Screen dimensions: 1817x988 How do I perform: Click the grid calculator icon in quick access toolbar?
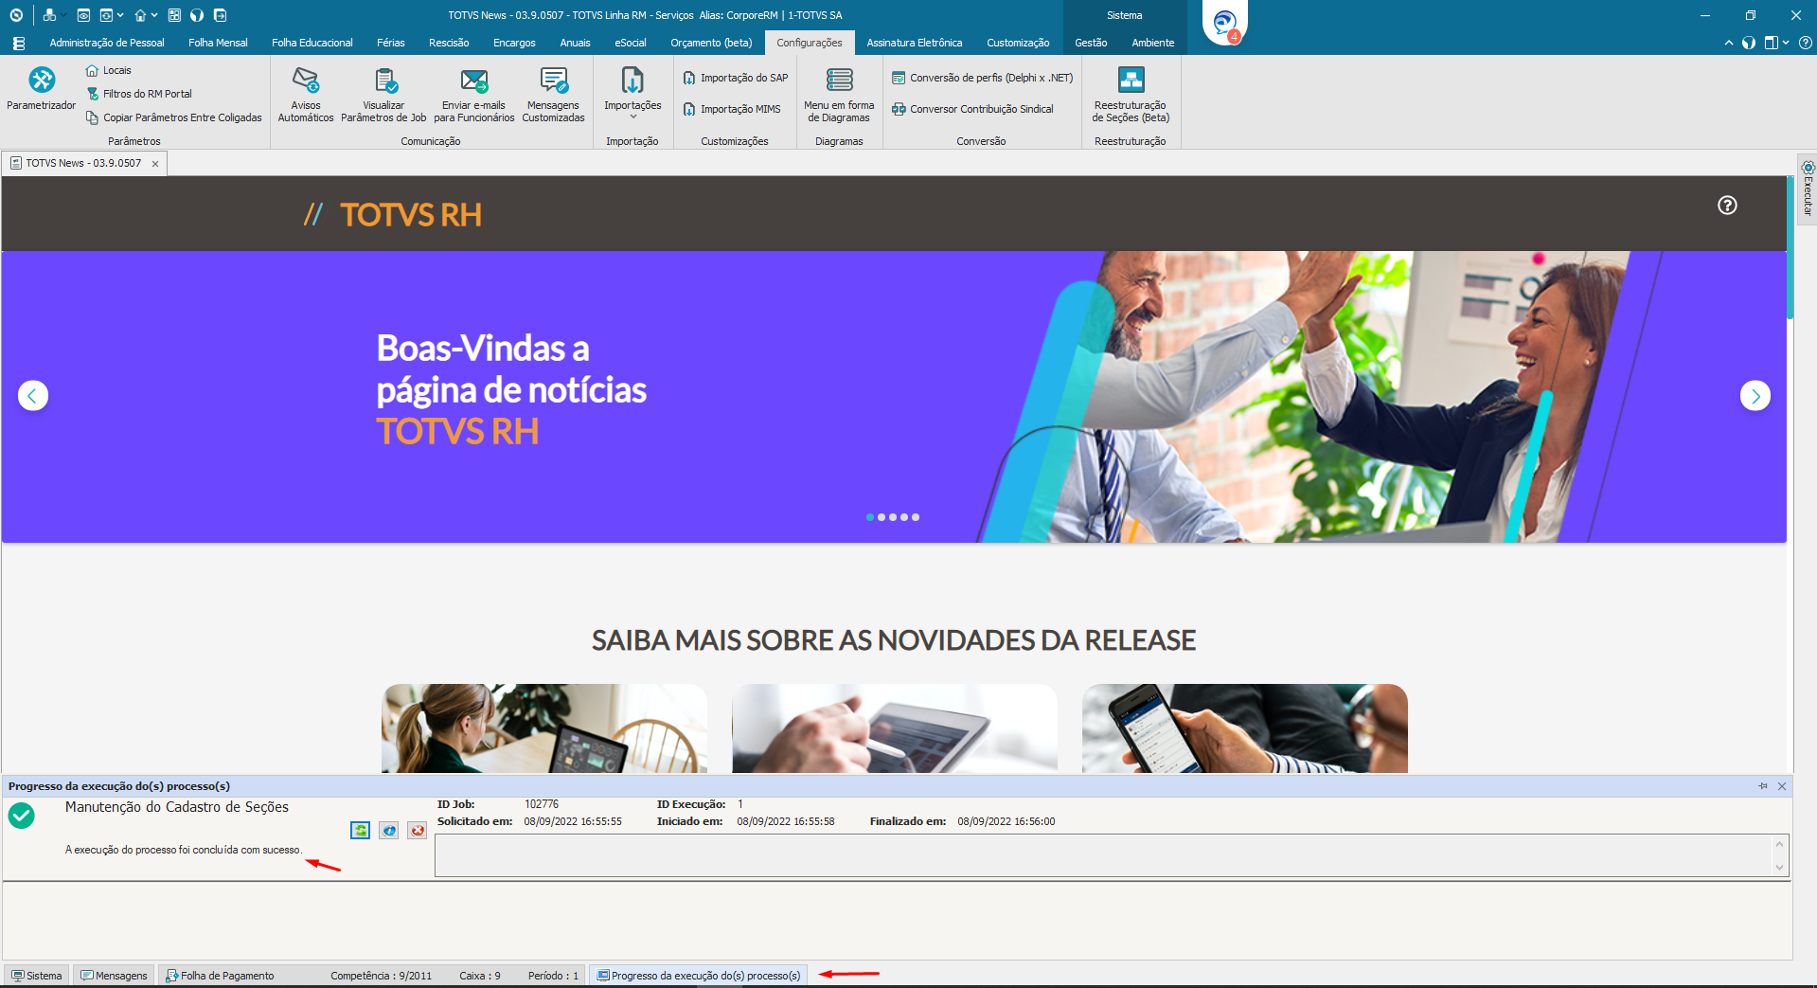pos(174,15)
